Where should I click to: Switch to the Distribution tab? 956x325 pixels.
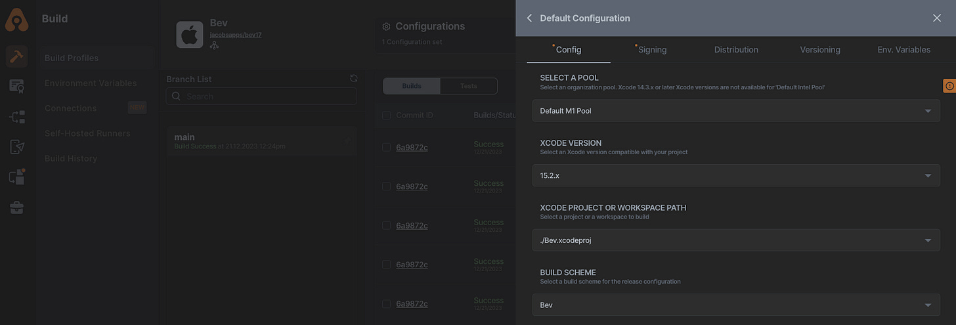click(736, 50)
